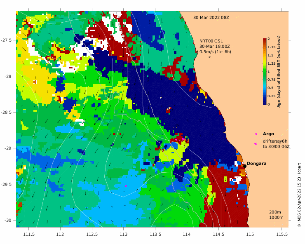Click the '200m' depth contour legend
The image size is (305, 244).
click(x=275, y=212)
